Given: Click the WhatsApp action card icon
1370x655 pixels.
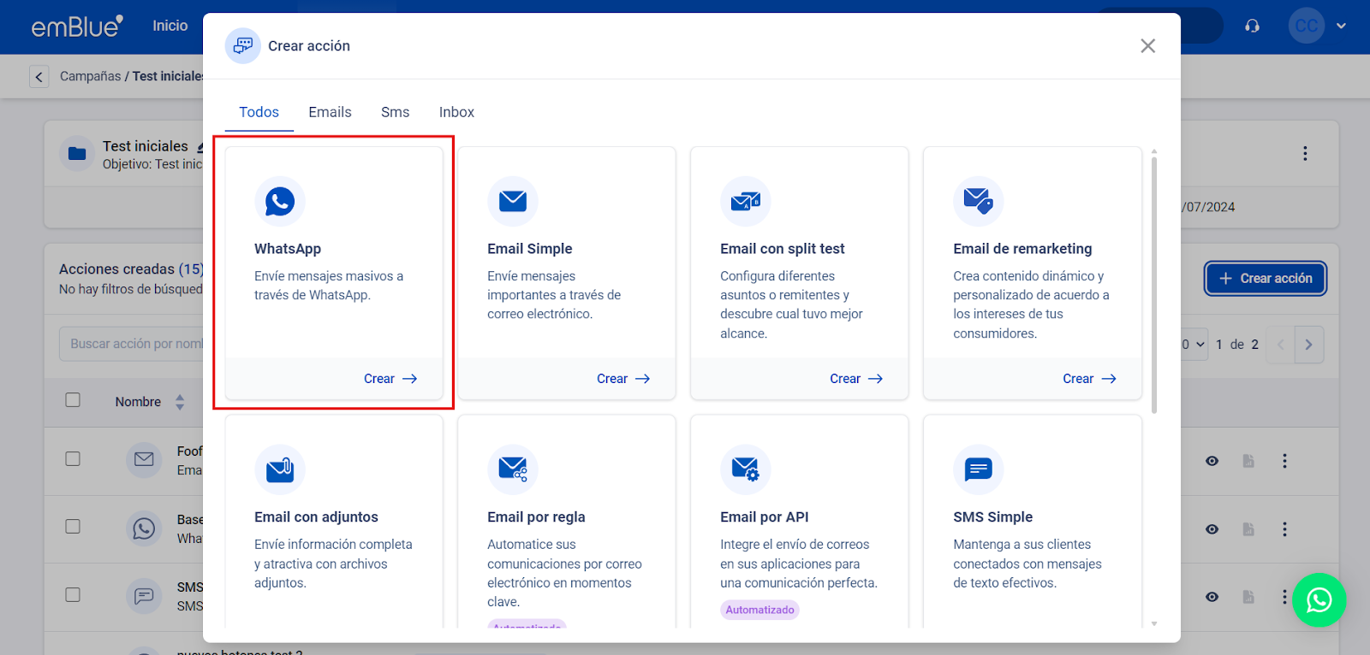Looking at the screenshot, I should coord(280,202).
